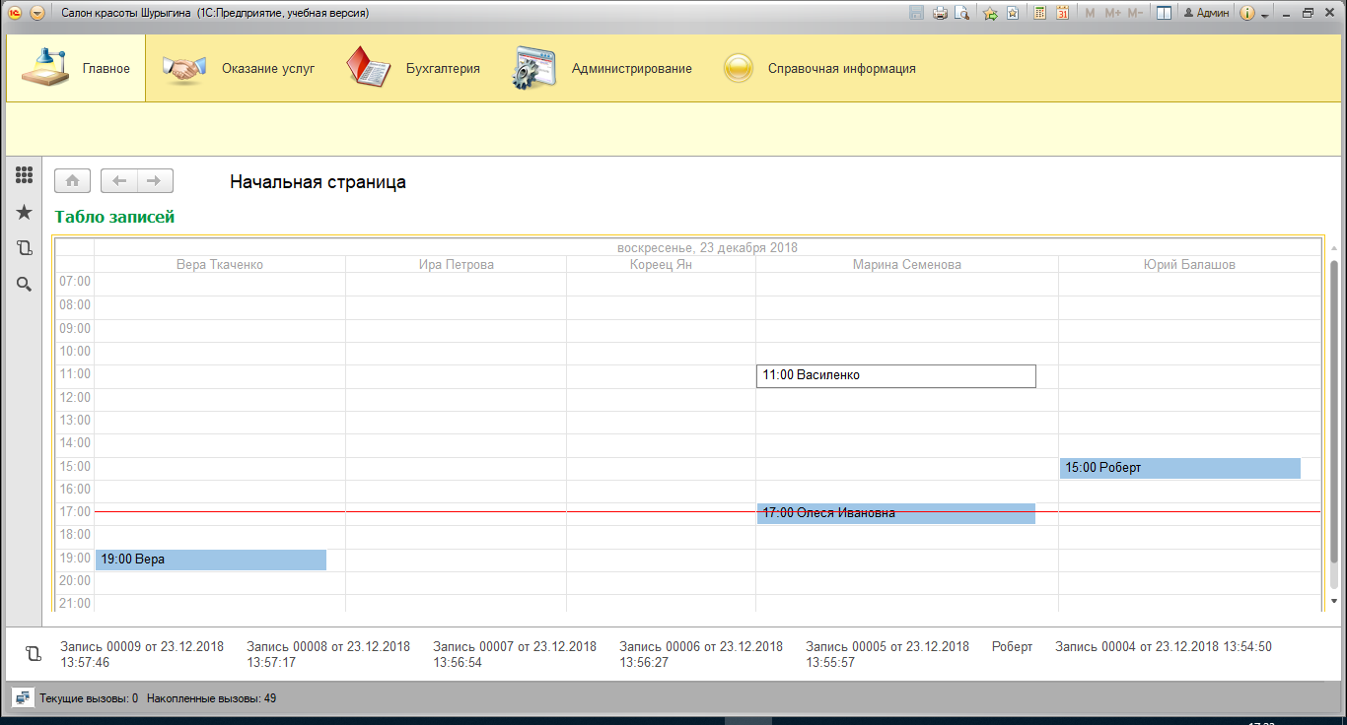The image size is (1347, 725).
Task: Click Накопленные вызовы: 49 status text
Action: pyautogui.click(x=211, y=698)
